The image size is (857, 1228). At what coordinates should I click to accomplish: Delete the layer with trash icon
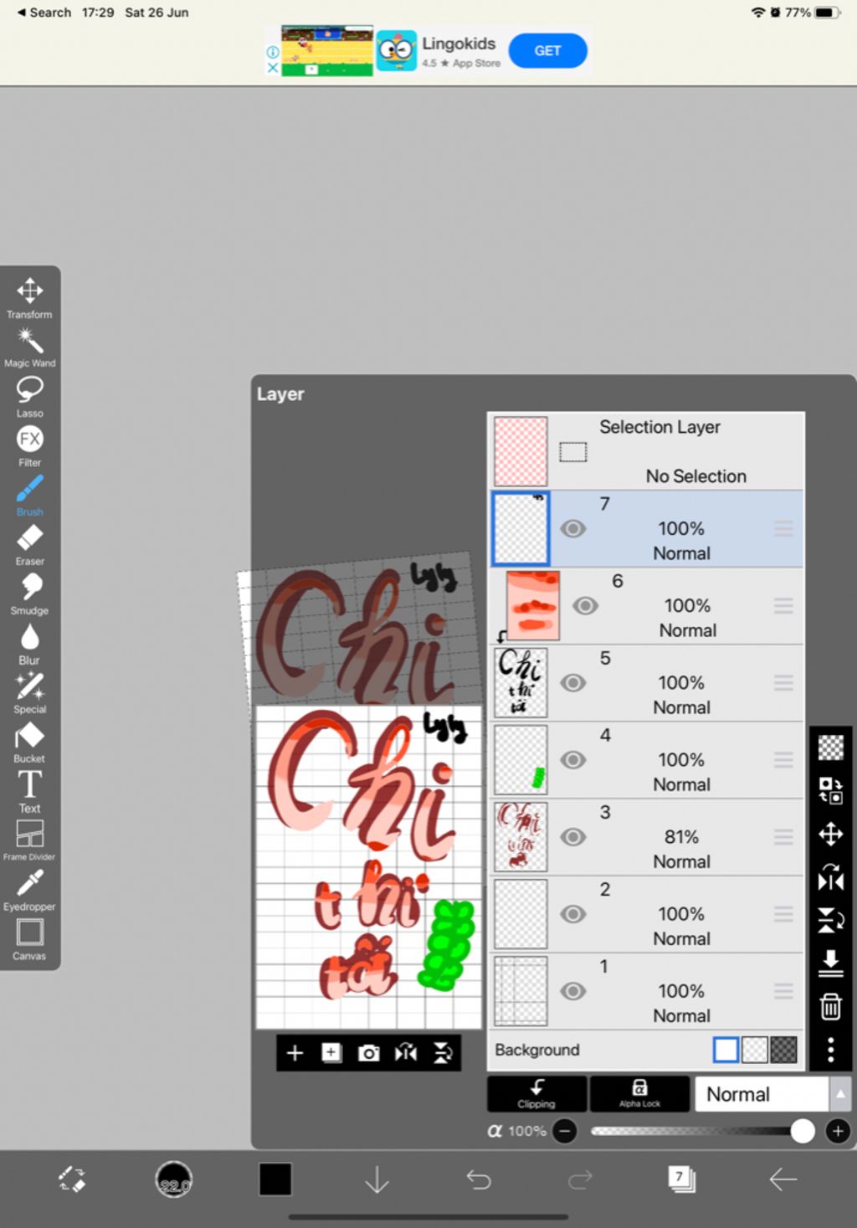[830, 1006]
